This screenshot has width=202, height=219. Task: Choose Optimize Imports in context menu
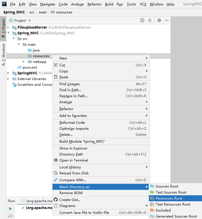[x=101, y=128]
